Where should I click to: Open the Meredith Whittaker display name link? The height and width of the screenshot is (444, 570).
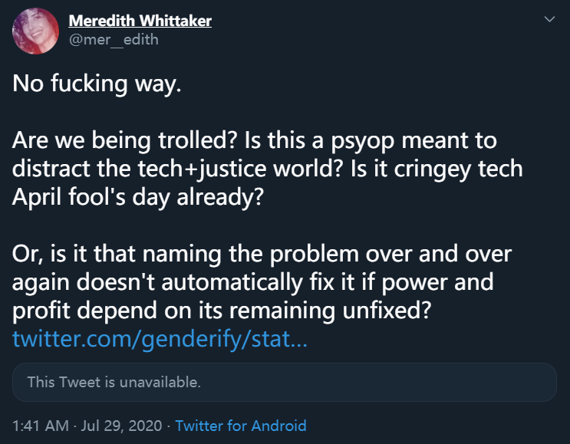coord(140,21)
